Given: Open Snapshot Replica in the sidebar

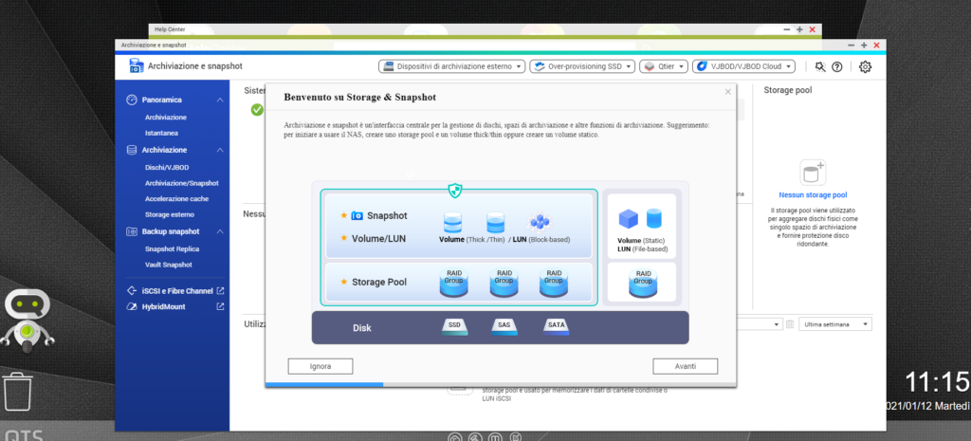Looking at the screenshot, I should pos(172,249).
